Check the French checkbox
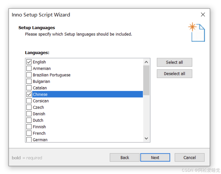Screen dimensions: 221x174 tap(29, 133)
